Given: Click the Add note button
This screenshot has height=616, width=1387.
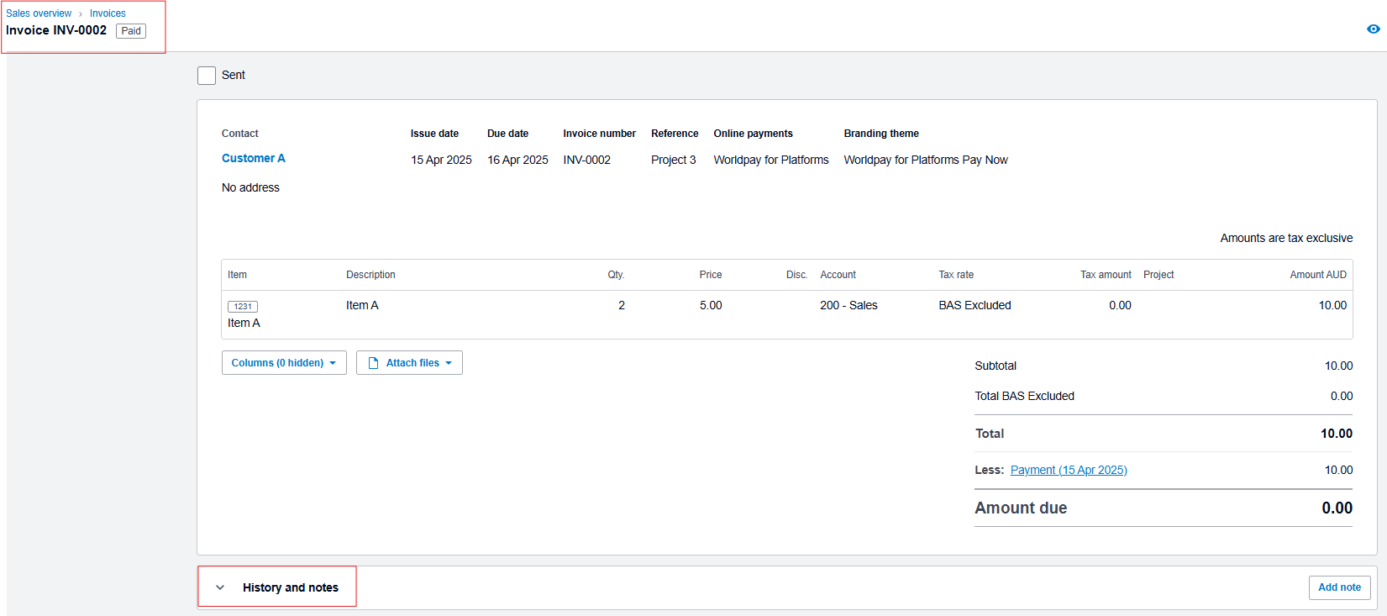Looking at the screenshot, I should [1338, 587].
